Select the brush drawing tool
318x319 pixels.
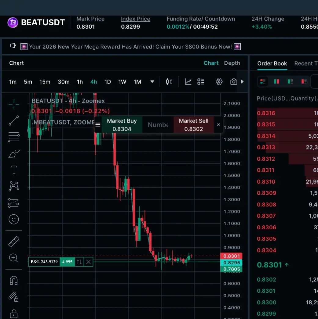[14, 154]
